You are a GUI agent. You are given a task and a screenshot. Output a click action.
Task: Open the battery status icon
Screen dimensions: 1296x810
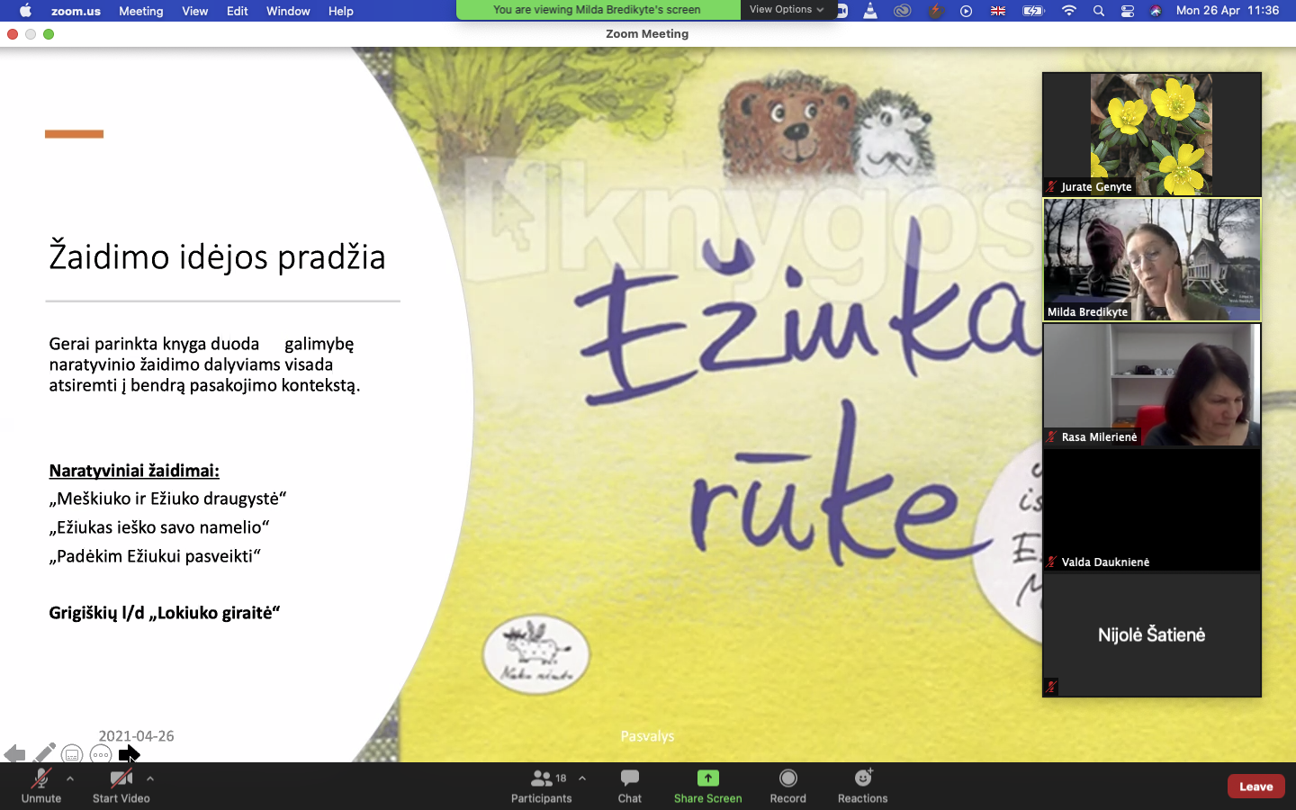coord(1033,11)
